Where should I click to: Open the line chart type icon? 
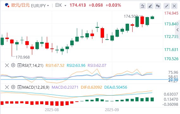click(143, 6)
